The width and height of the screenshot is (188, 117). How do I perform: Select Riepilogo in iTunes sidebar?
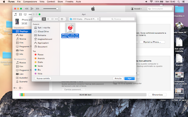[x=22, y=31]
